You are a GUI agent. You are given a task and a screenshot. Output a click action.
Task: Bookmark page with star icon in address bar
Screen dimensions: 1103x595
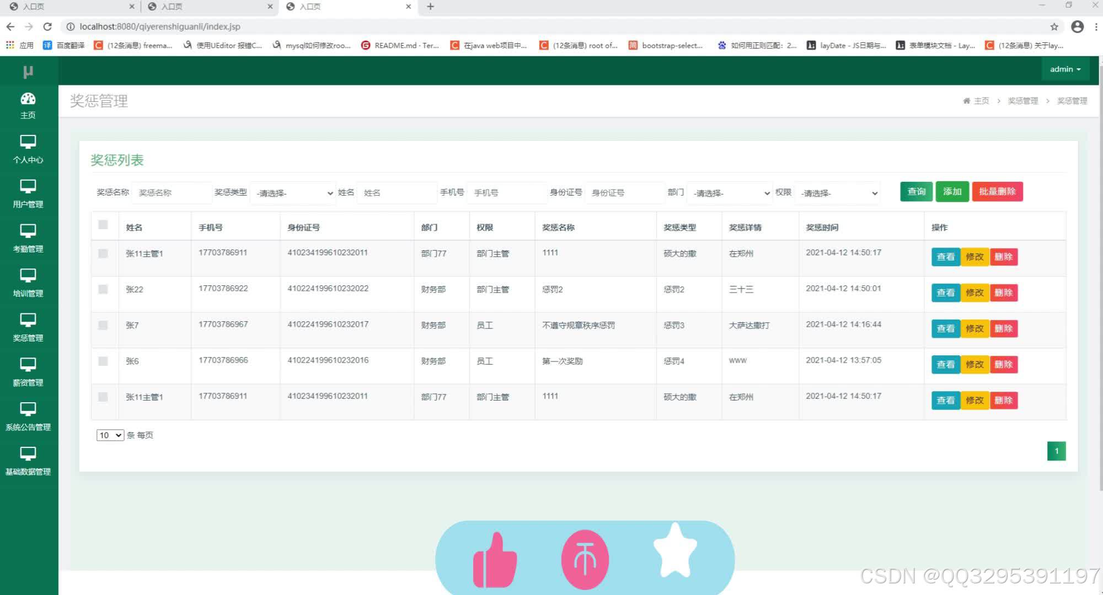point(1054,26)
